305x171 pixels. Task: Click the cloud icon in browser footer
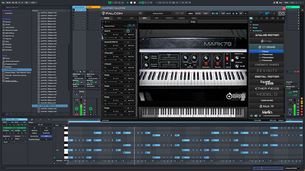coord(251,116)
